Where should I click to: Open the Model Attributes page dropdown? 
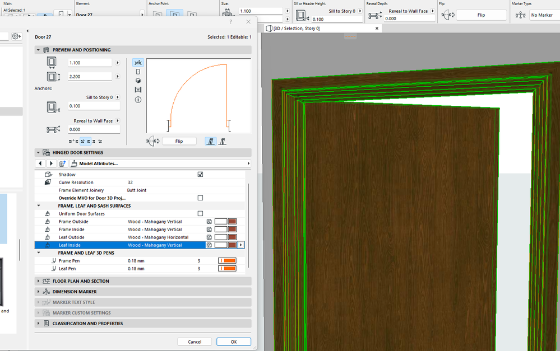tap(160, 163)
